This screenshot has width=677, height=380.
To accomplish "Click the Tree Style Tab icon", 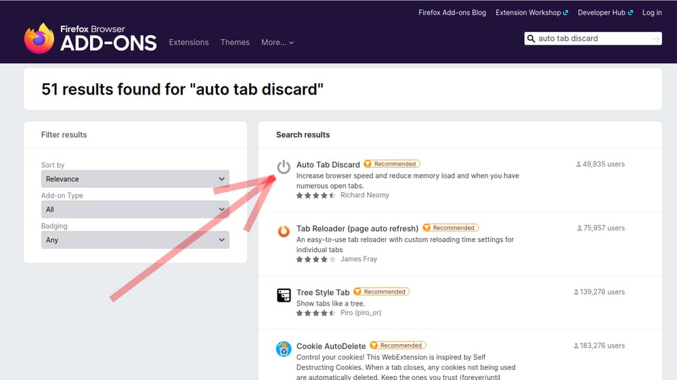I will pos(284,295).
